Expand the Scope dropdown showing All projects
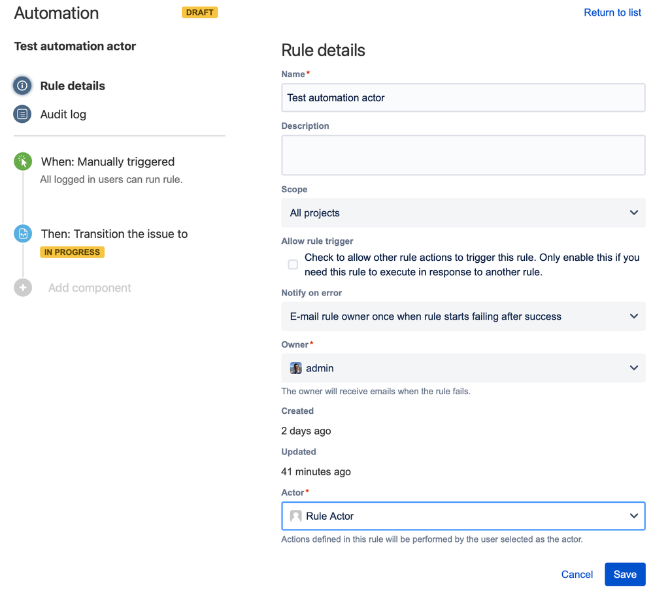This screenshot has height=591, width=653. (463, 213)
